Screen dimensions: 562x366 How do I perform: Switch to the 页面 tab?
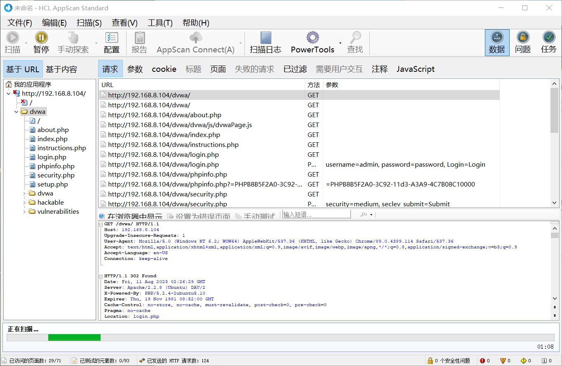(218, 69)
